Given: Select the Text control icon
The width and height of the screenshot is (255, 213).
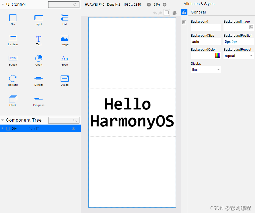Looking at the screenshot, I should (39, 39).
